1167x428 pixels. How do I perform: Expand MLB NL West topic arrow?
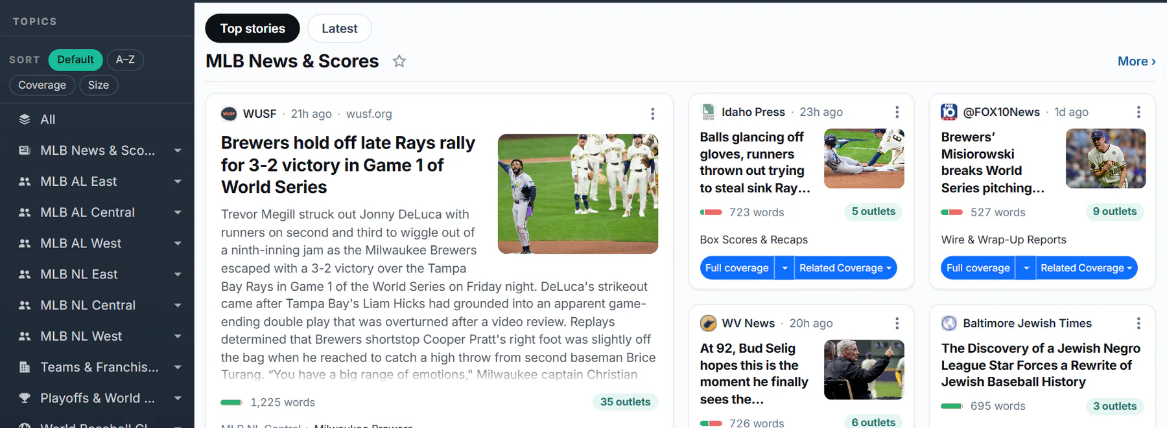pyautogui.click(x=178, y=336)
